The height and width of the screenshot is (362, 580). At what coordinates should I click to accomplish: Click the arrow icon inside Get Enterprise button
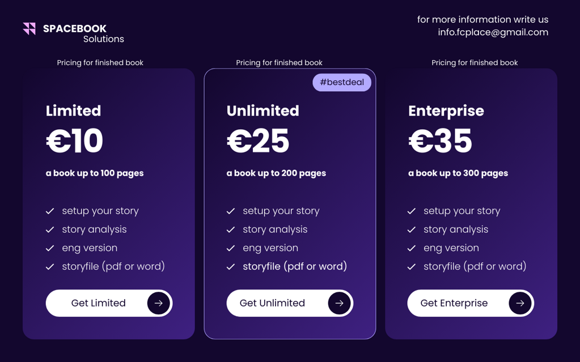pos(520,303)
